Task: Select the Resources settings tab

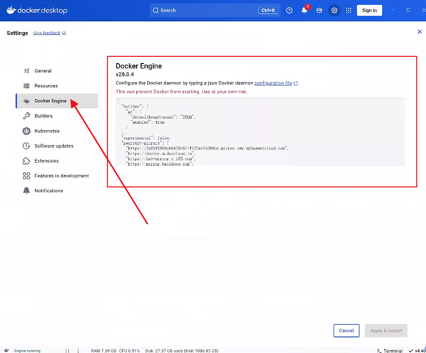Action: coord(57,86)
